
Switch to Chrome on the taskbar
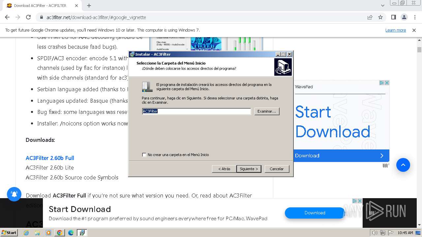pos(60,233)
